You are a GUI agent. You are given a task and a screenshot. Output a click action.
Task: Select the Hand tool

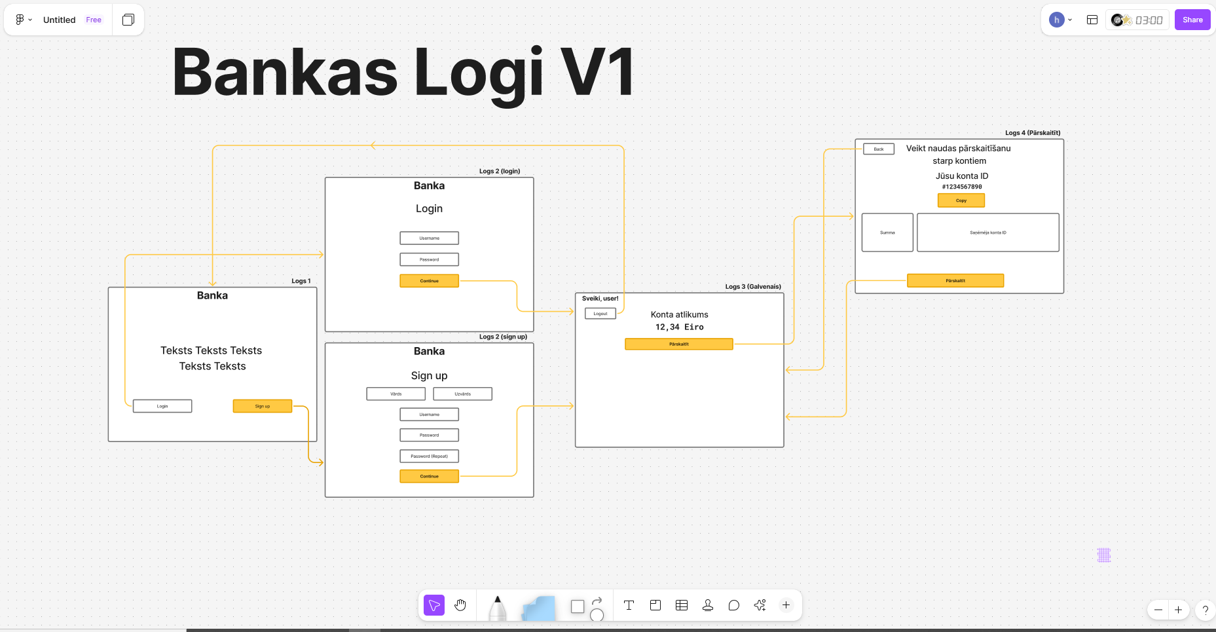point(460,605)
